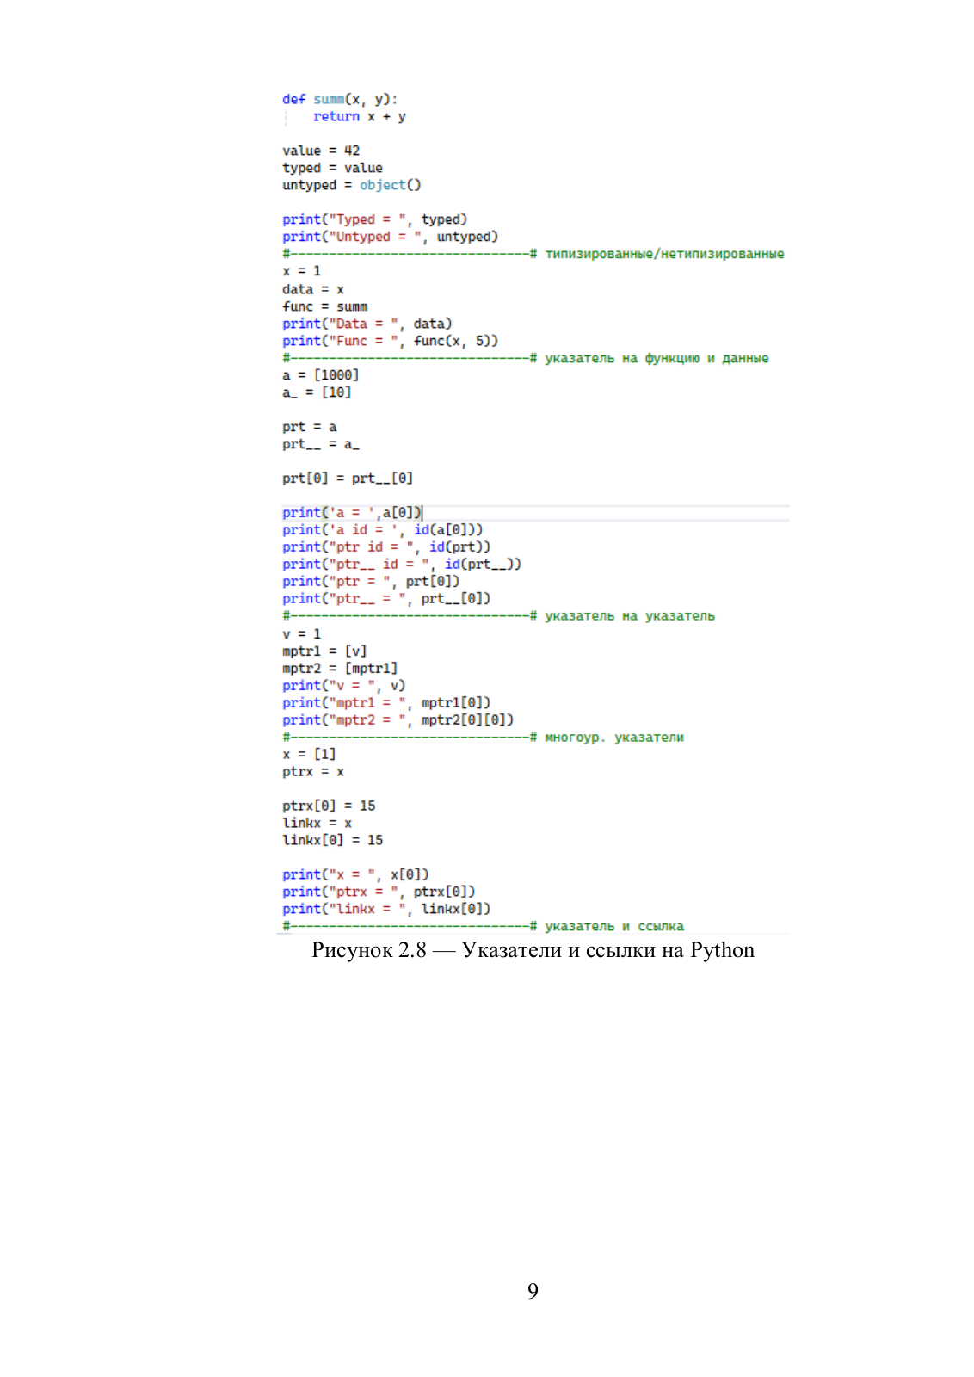Click the highlighted line print('a = ',a[0])

tap(352, 513)
